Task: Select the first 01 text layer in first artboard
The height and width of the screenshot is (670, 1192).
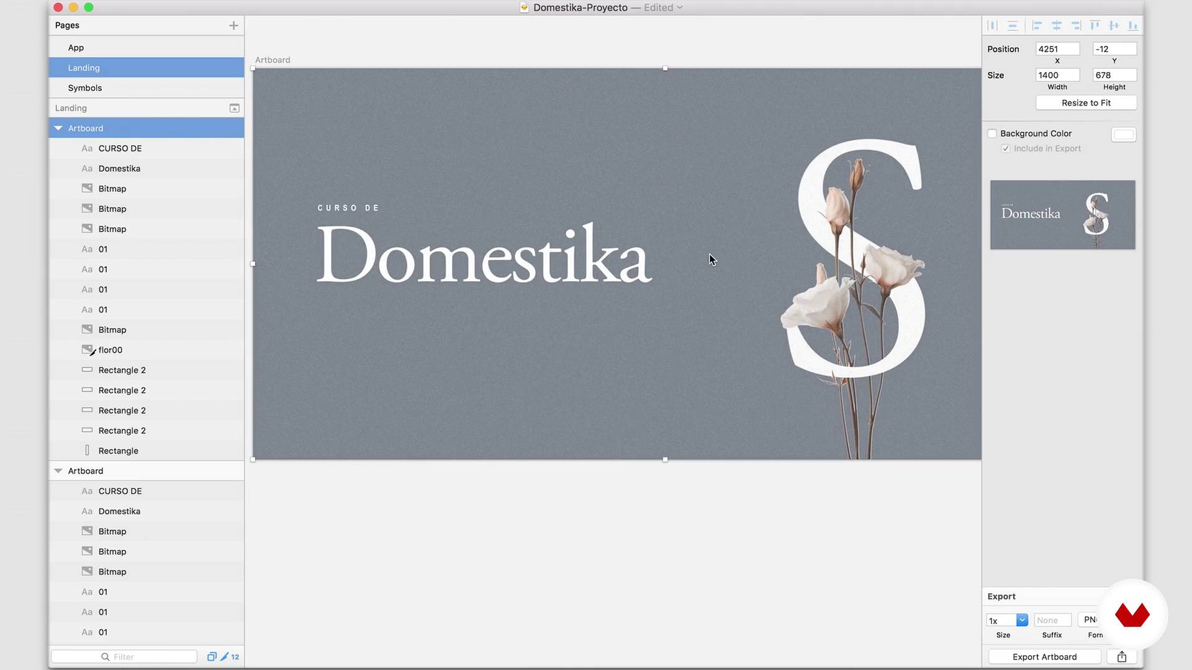Action: 147,249
